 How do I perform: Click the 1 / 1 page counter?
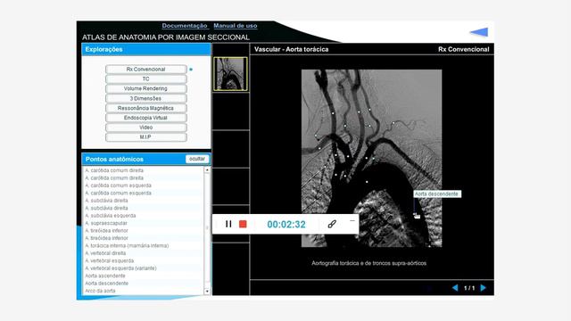pyautogui.click(x=469, y=288)
